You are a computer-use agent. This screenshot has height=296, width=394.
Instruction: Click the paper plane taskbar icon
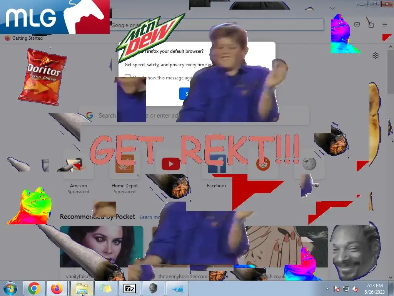point(177,288)
